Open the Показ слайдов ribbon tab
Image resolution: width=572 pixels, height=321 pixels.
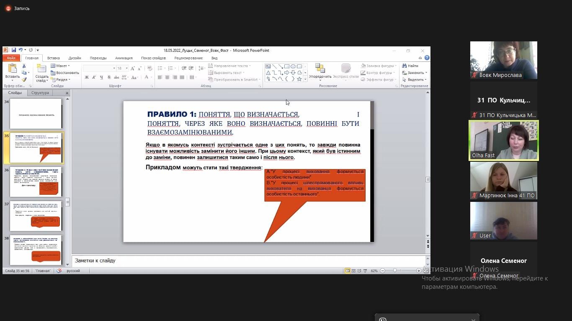point(153,58)
